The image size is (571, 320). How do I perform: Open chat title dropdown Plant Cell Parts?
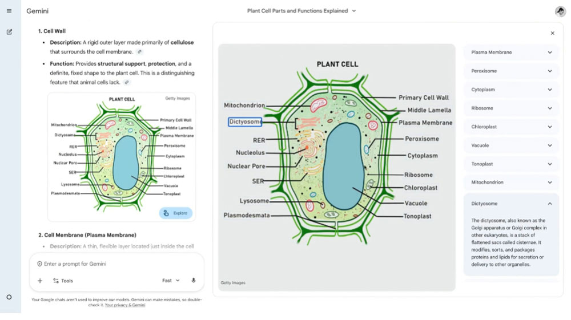(x=301, y=11)
